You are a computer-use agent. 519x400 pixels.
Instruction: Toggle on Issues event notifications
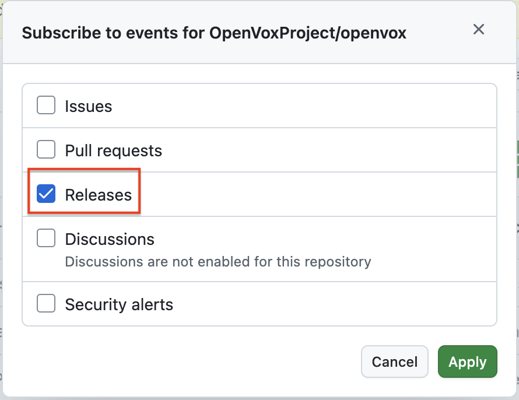tap(46, 105)
